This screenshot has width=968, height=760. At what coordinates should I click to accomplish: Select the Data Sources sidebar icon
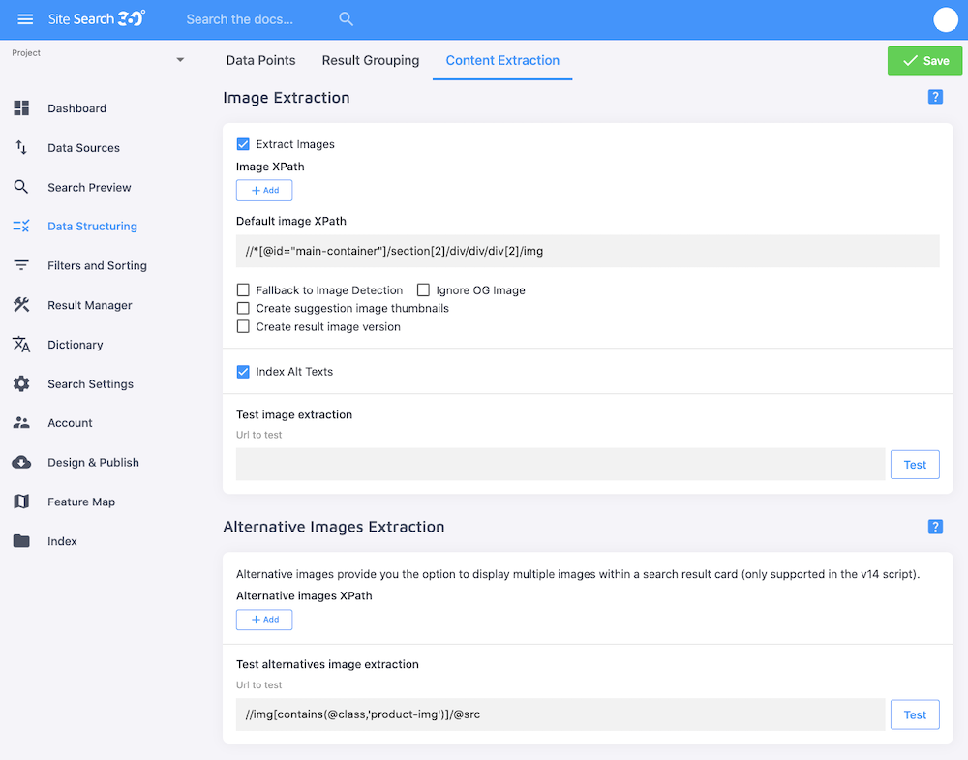click(x=84, y=147)
